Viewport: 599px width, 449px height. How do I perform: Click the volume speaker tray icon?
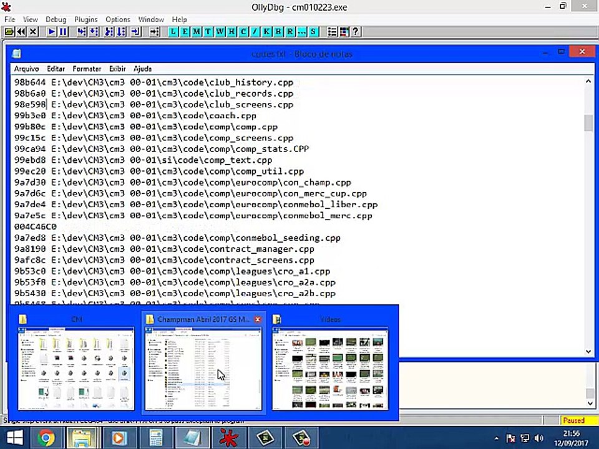click(538, 438)
